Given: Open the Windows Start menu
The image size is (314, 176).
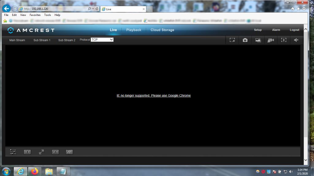Looking at the screenshot, I should pos(6,171).
